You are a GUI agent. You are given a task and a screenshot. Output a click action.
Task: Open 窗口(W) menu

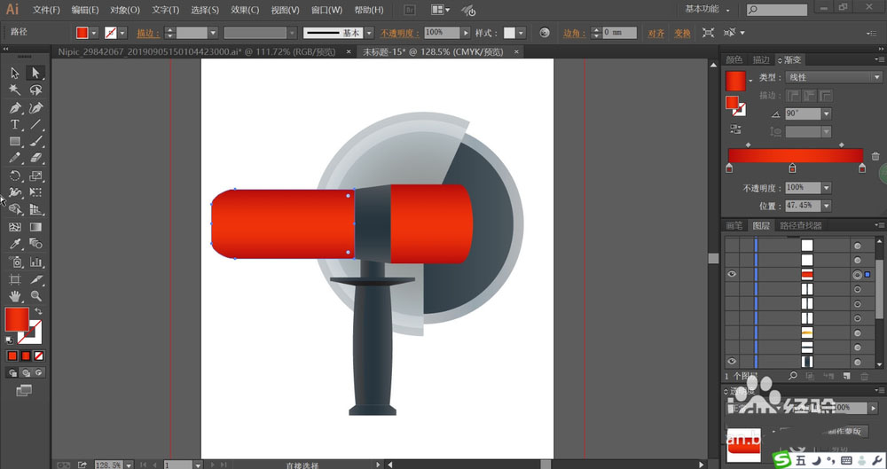(x=326, y=10)
